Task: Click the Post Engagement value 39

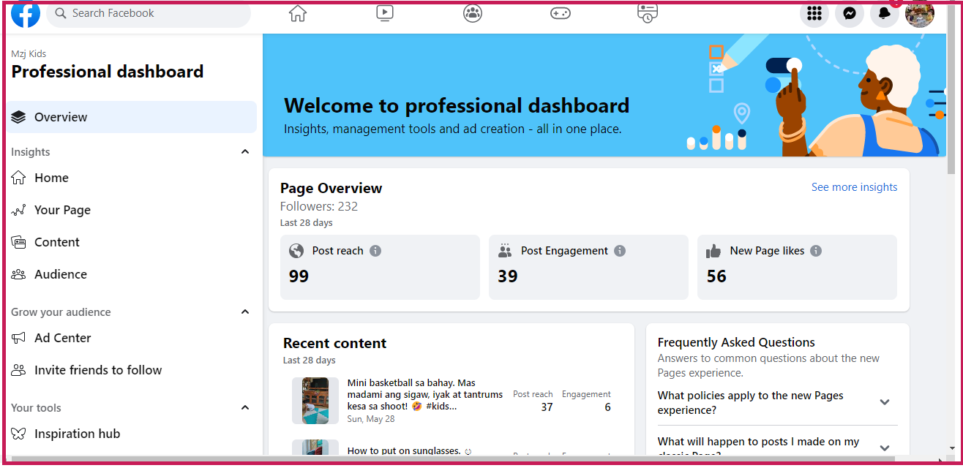Action: [x=508, y=276]
